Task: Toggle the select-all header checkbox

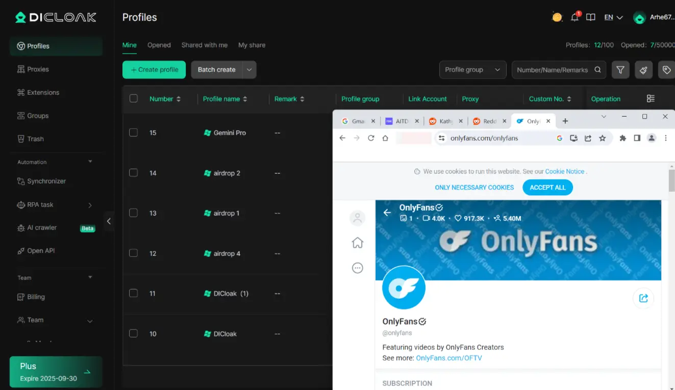Action: [134, 99]
